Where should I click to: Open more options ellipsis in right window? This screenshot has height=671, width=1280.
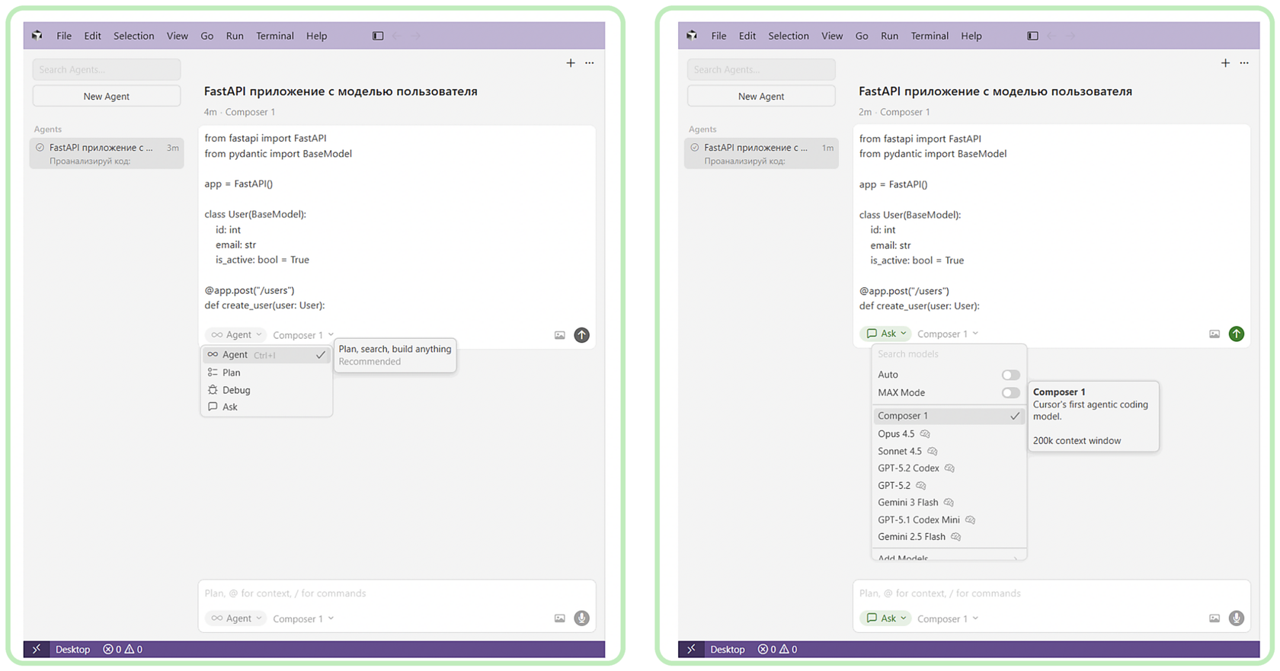[1244, 63]
